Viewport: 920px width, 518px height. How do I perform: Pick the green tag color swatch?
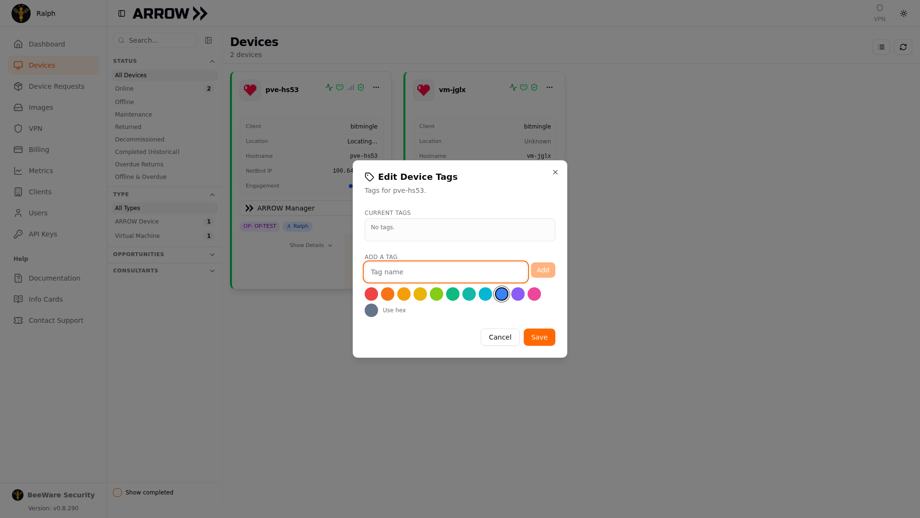453,294
